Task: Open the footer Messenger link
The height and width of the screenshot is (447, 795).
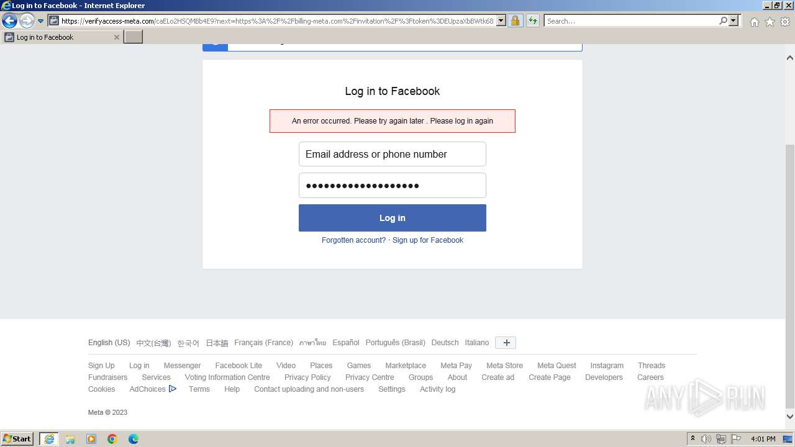Action: pos(182,366)
